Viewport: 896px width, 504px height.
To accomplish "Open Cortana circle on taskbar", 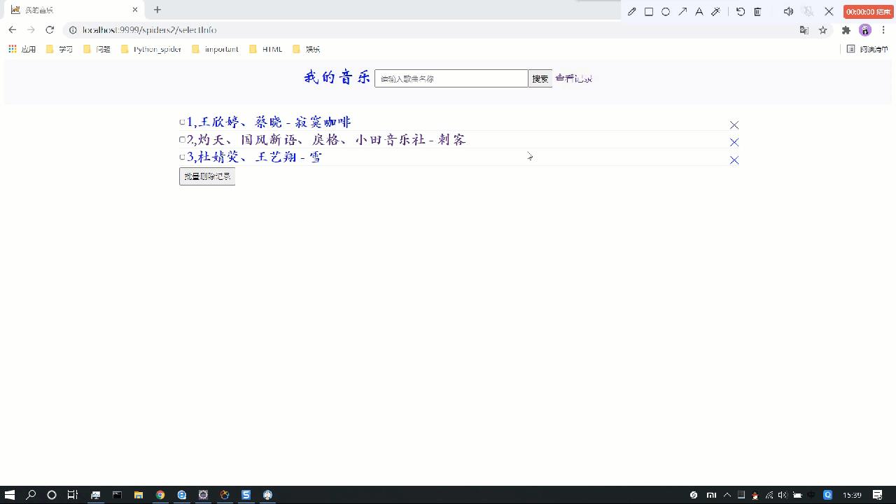I will 51,495.
